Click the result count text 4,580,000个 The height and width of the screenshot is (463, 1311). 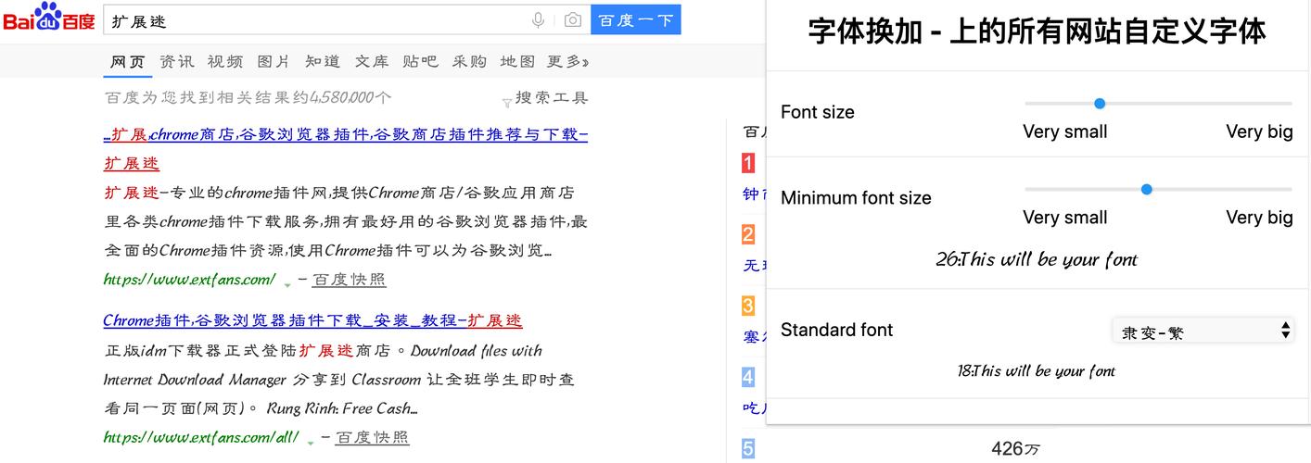click(x=350, y=97)
